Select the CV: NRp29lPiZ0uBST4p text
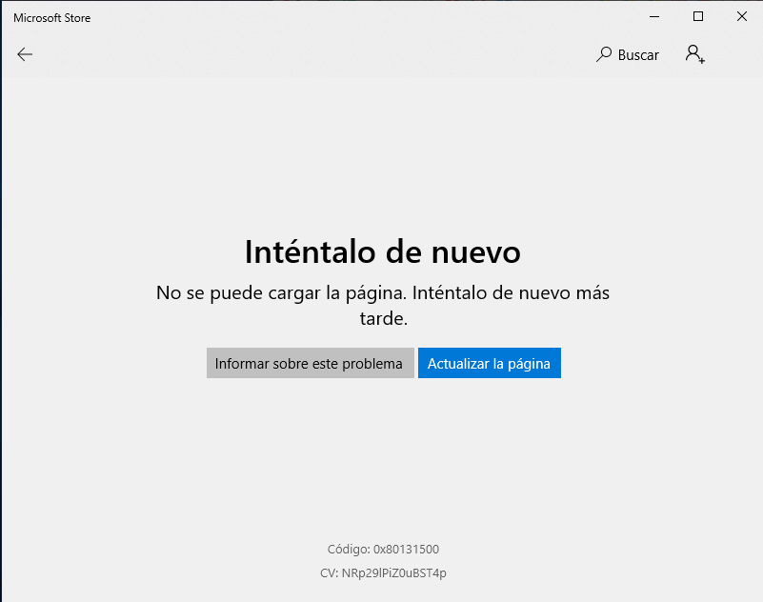This screenshot has height=602, width=763. 383,572
